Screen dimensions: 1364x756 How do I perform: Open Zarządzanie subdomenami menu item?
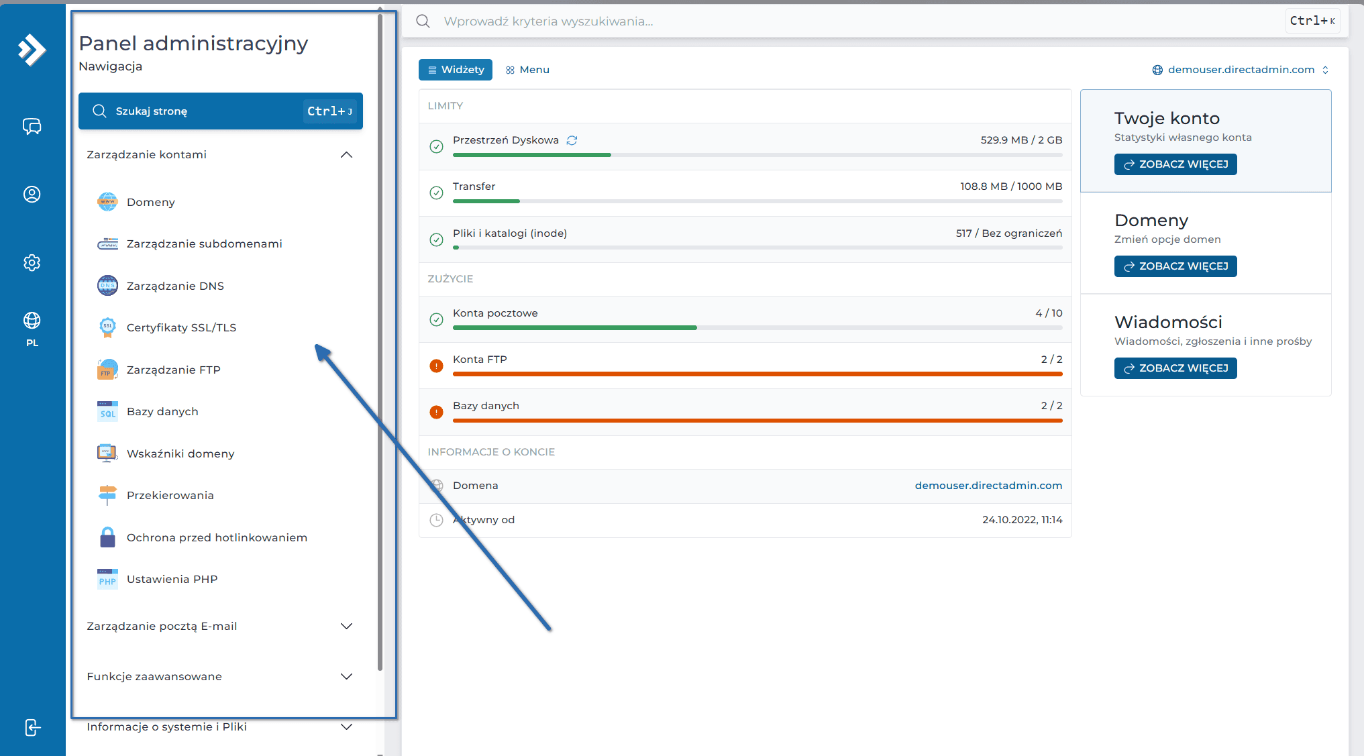pyautogui.click(x=204, y=244)
